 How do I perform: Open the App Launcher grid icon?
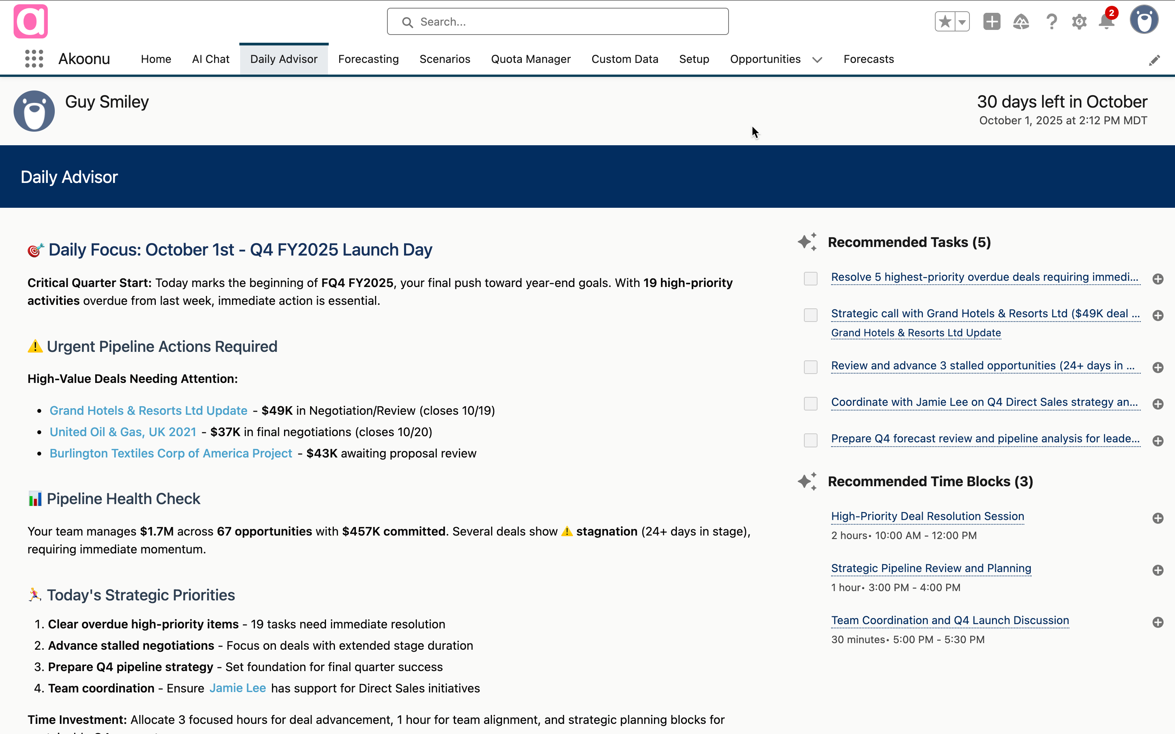click(34, 59)
